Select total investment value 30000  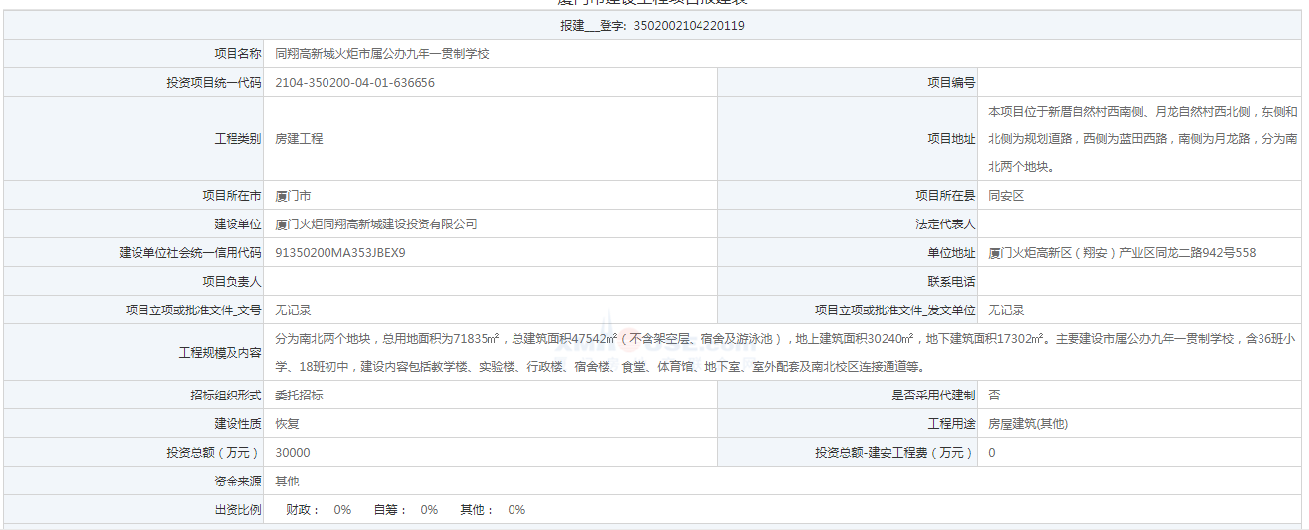293,453
